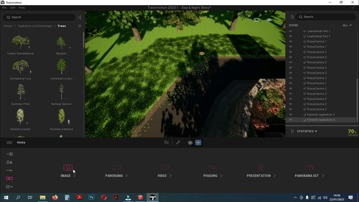359x202 pixels.
Task: Hide the Painted vegetation 3 layer
Action: (x=291, y=114)
